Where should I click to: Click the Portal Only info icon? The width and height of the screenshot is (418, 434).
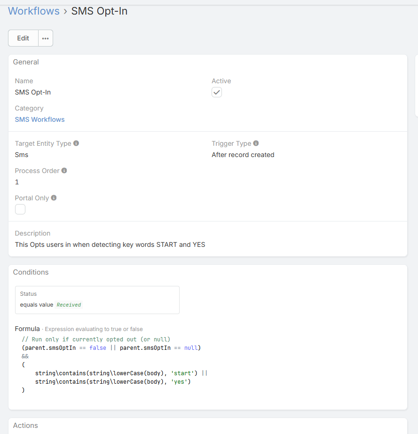(54, 198)
